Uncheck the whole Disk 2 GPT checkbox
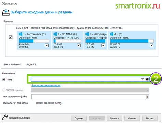This screenshot has height=123, width=162. tap(11, 37)
